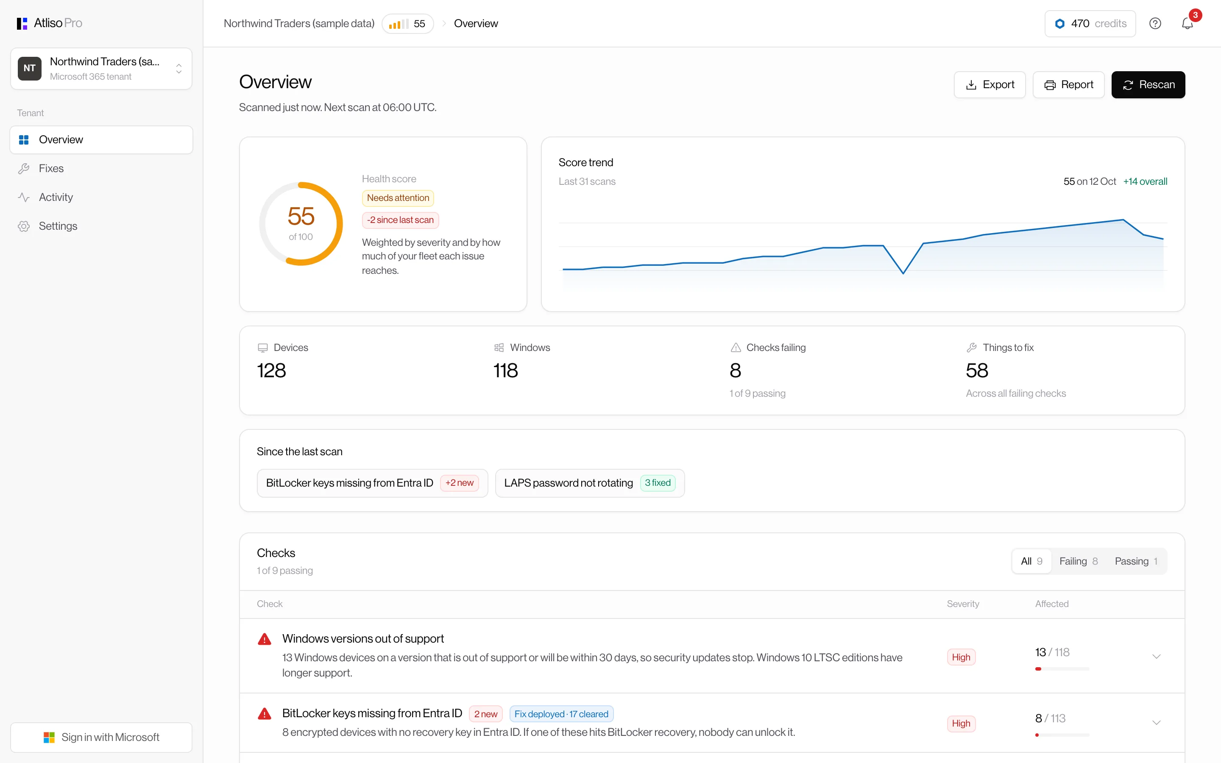Image resolution: width=1221 pixels, height=763 pixels.
Task: Filter checks by Failing
Action: [1078, 561]
